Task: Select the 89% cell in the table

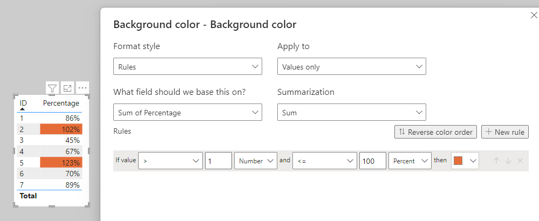Action: [x=61, y=184]
